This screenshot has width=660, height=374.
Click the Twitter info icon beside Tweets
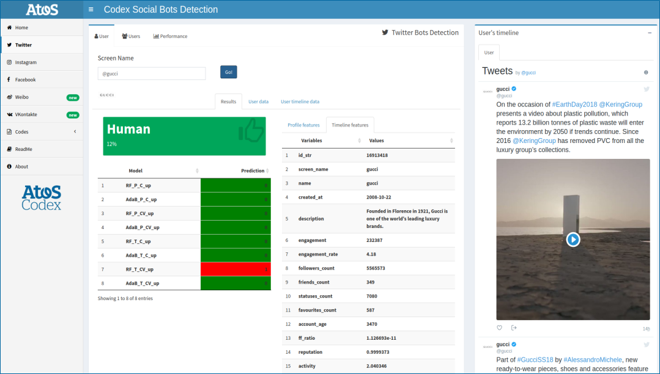click(x=646, y=72)
